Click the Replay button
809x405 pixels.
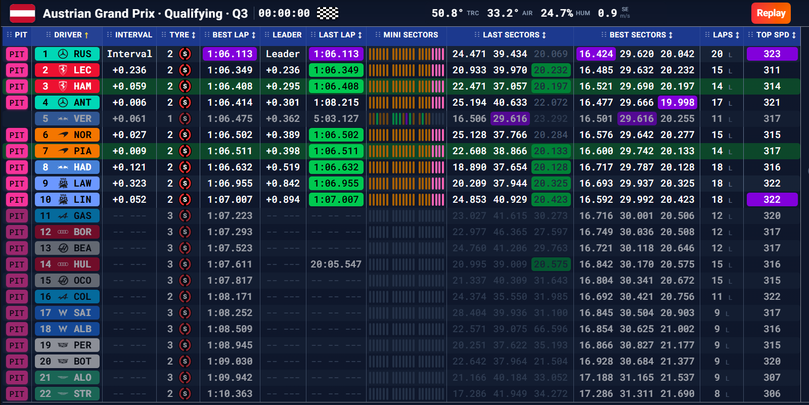(771, 13)
